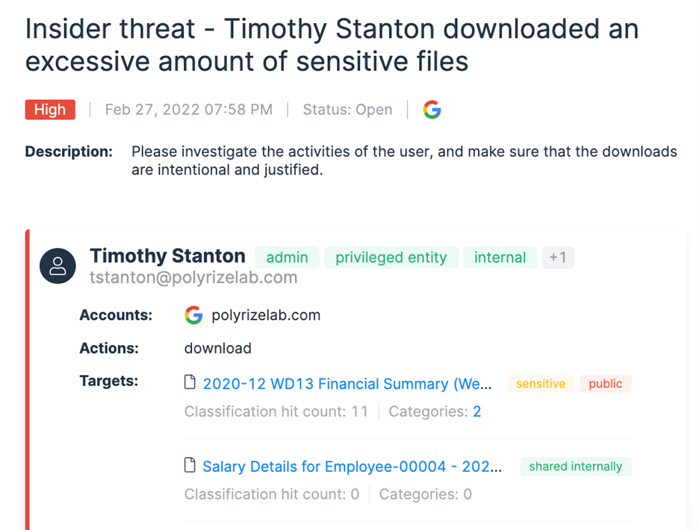
Task: Open Categories count 2 link
Action: 476,411
